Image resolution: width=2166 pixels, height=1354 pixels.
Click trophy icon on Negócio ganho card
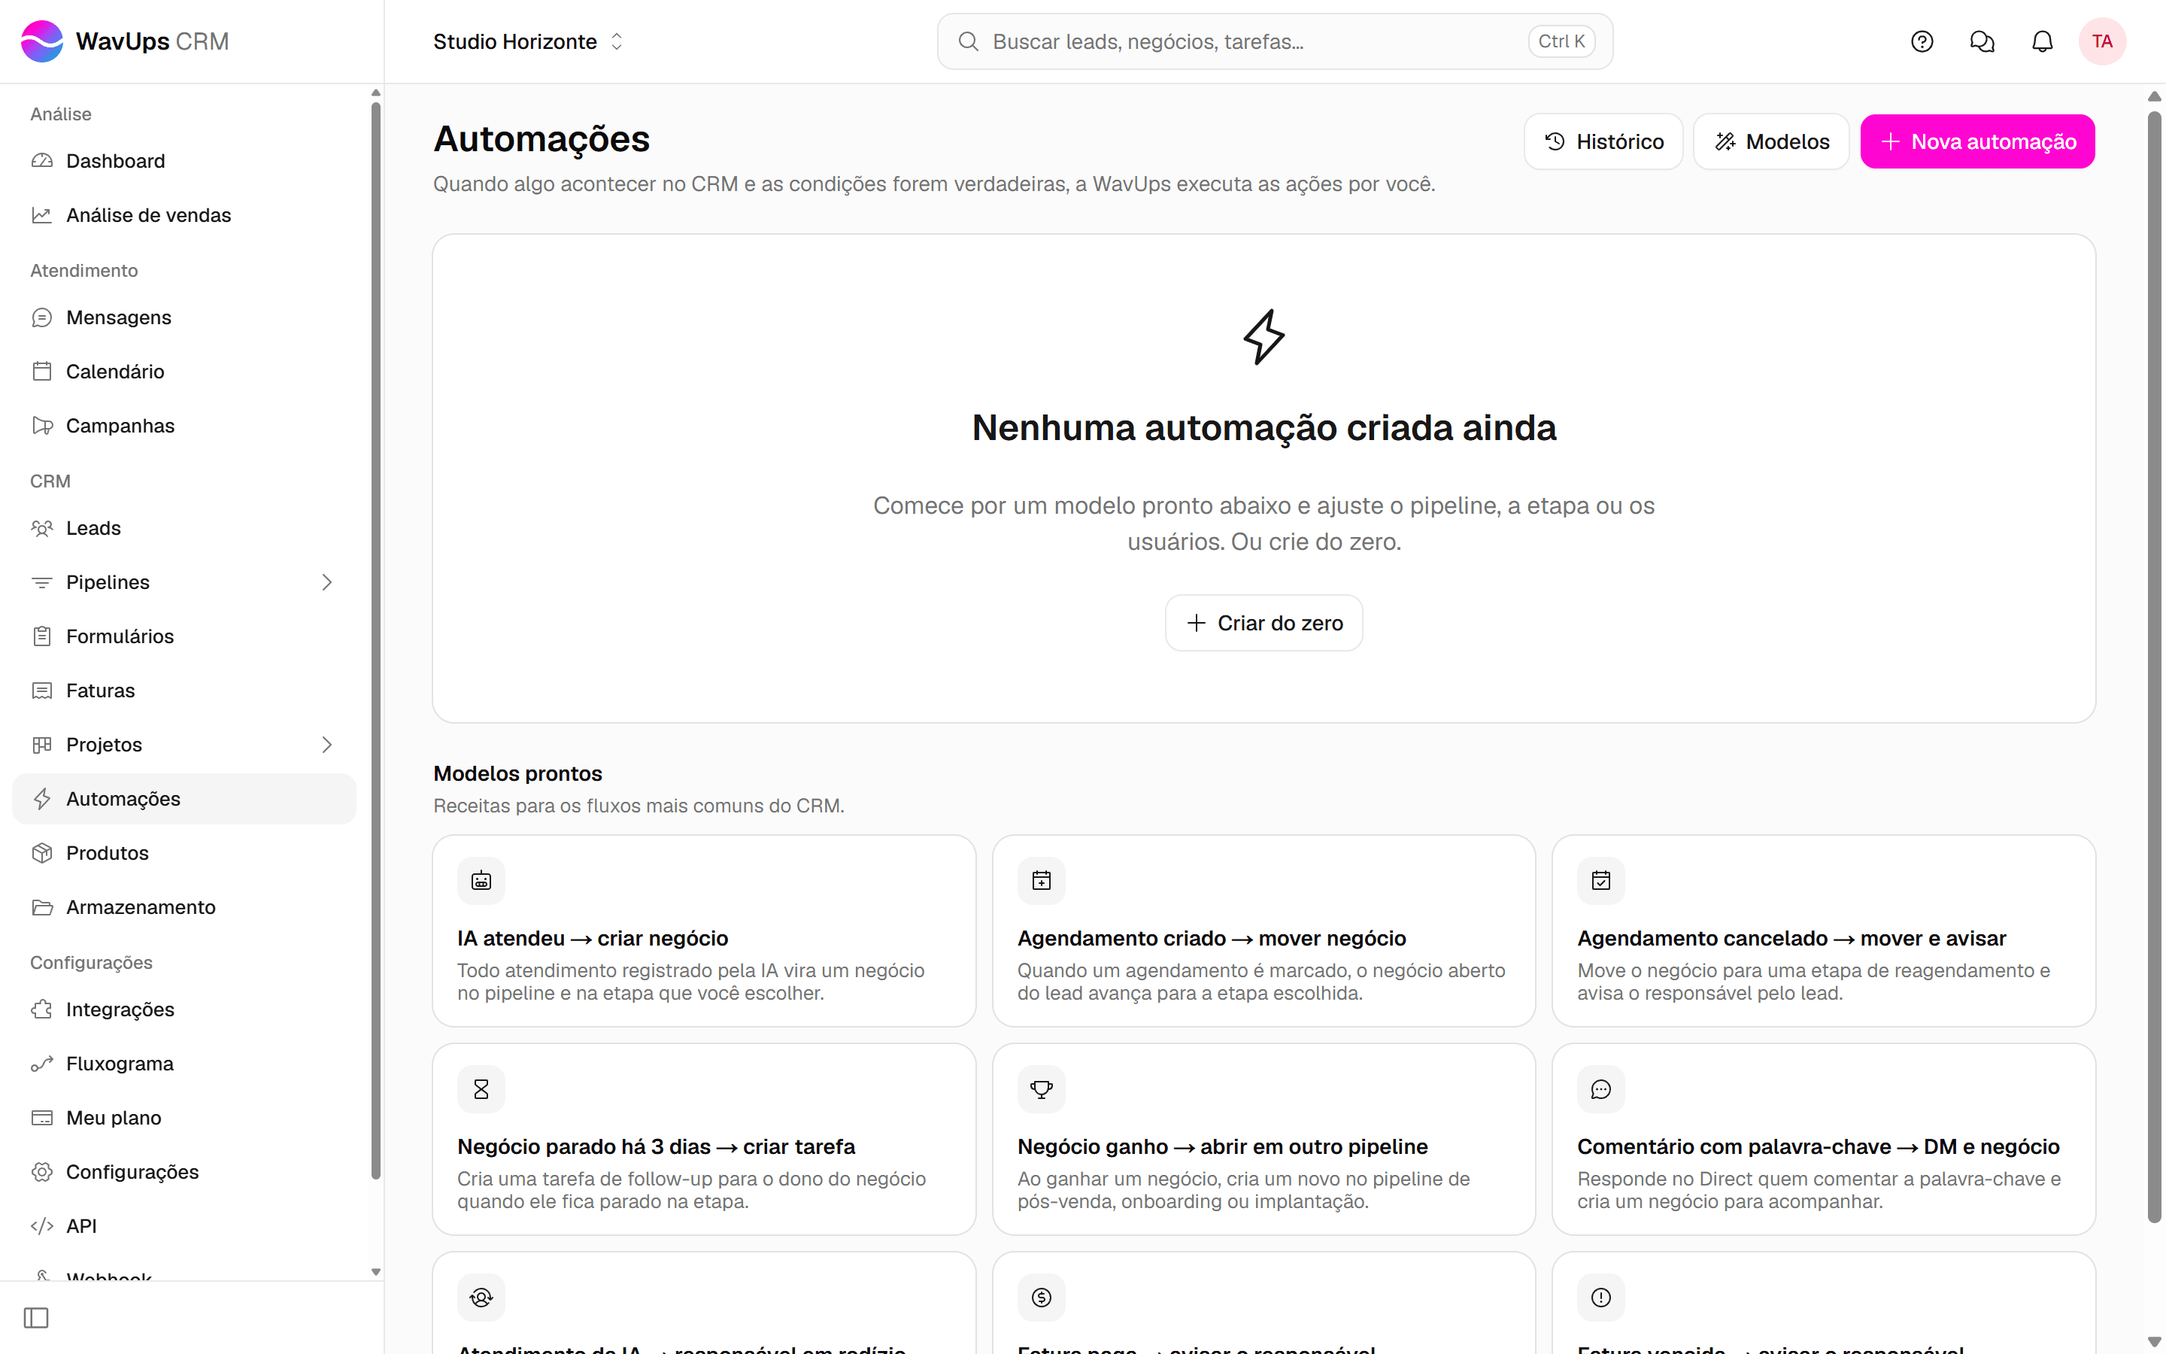(x=1041, y=1089)
